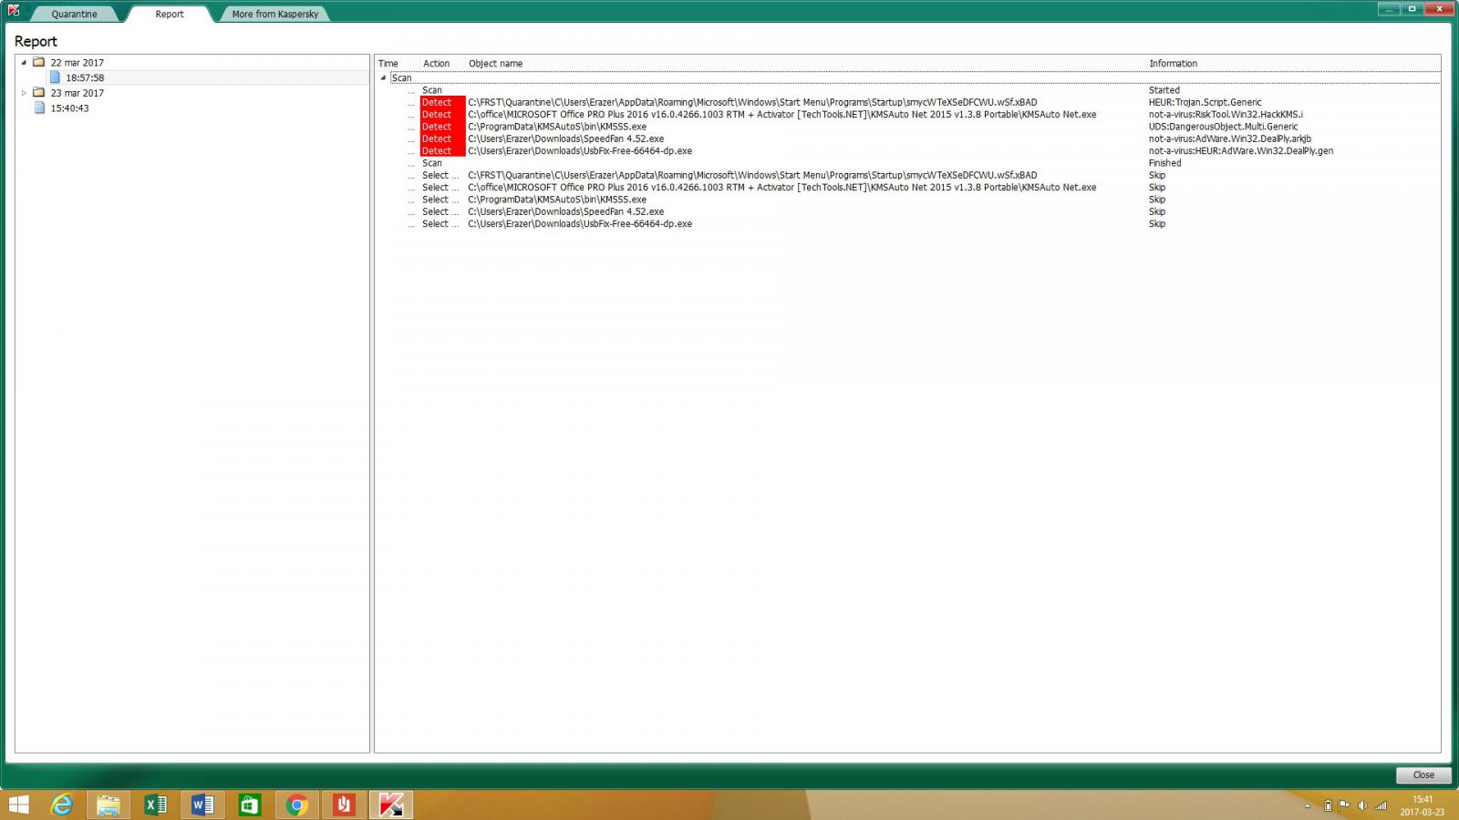The image size is (1459, 820).
Task: Select the Select row for KMSAuto Net.exe
Action: click(x=907, y=188)
